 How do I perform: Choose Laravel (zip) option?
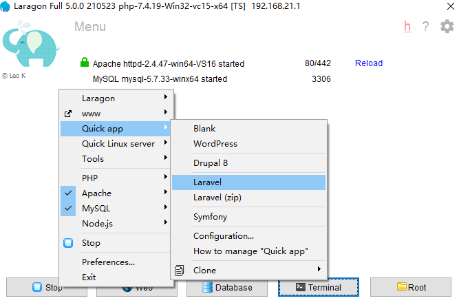248,198
